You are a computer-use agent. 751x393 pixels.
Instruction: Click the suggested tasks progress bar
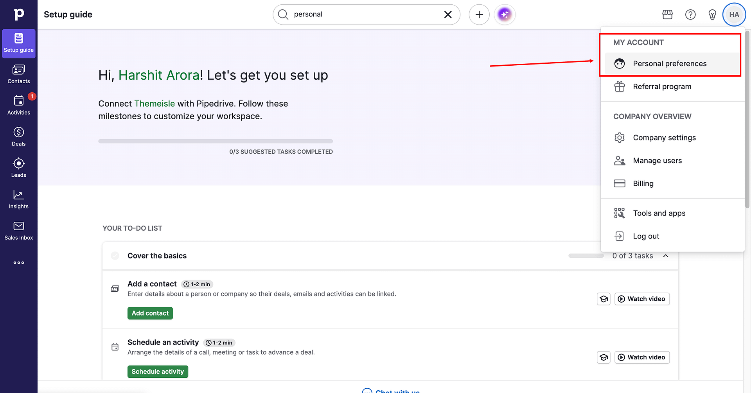(216, 141)
